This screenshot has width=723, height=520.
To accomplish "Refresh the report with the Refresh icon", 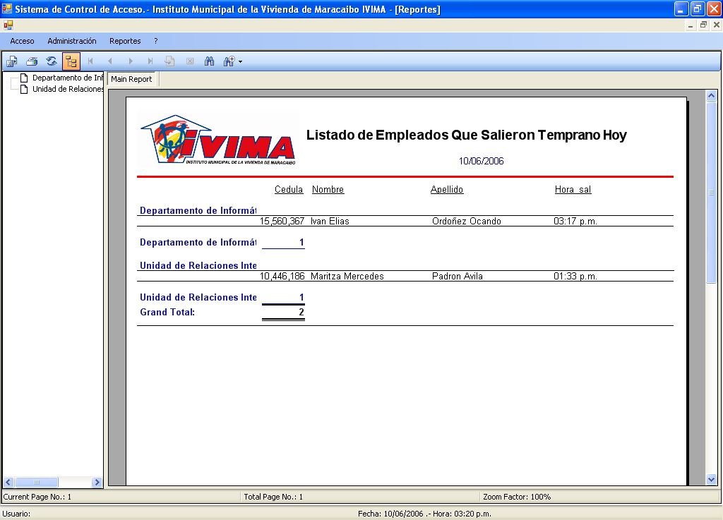I will pyautogui.click(x=52, y=61).
